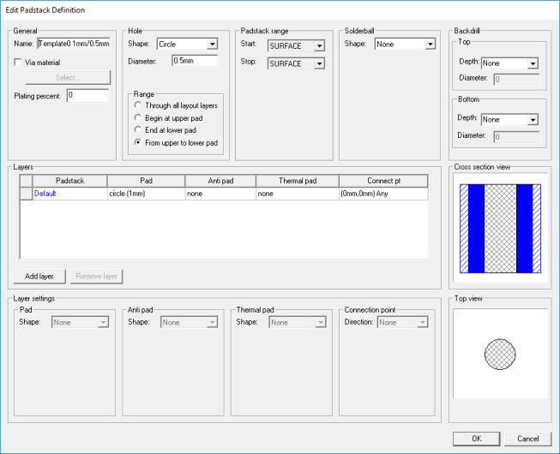This screenshot has width=560, height=454.
Task: Open Backdrill Bottom Depth dropdown
Action: point(533,120)
